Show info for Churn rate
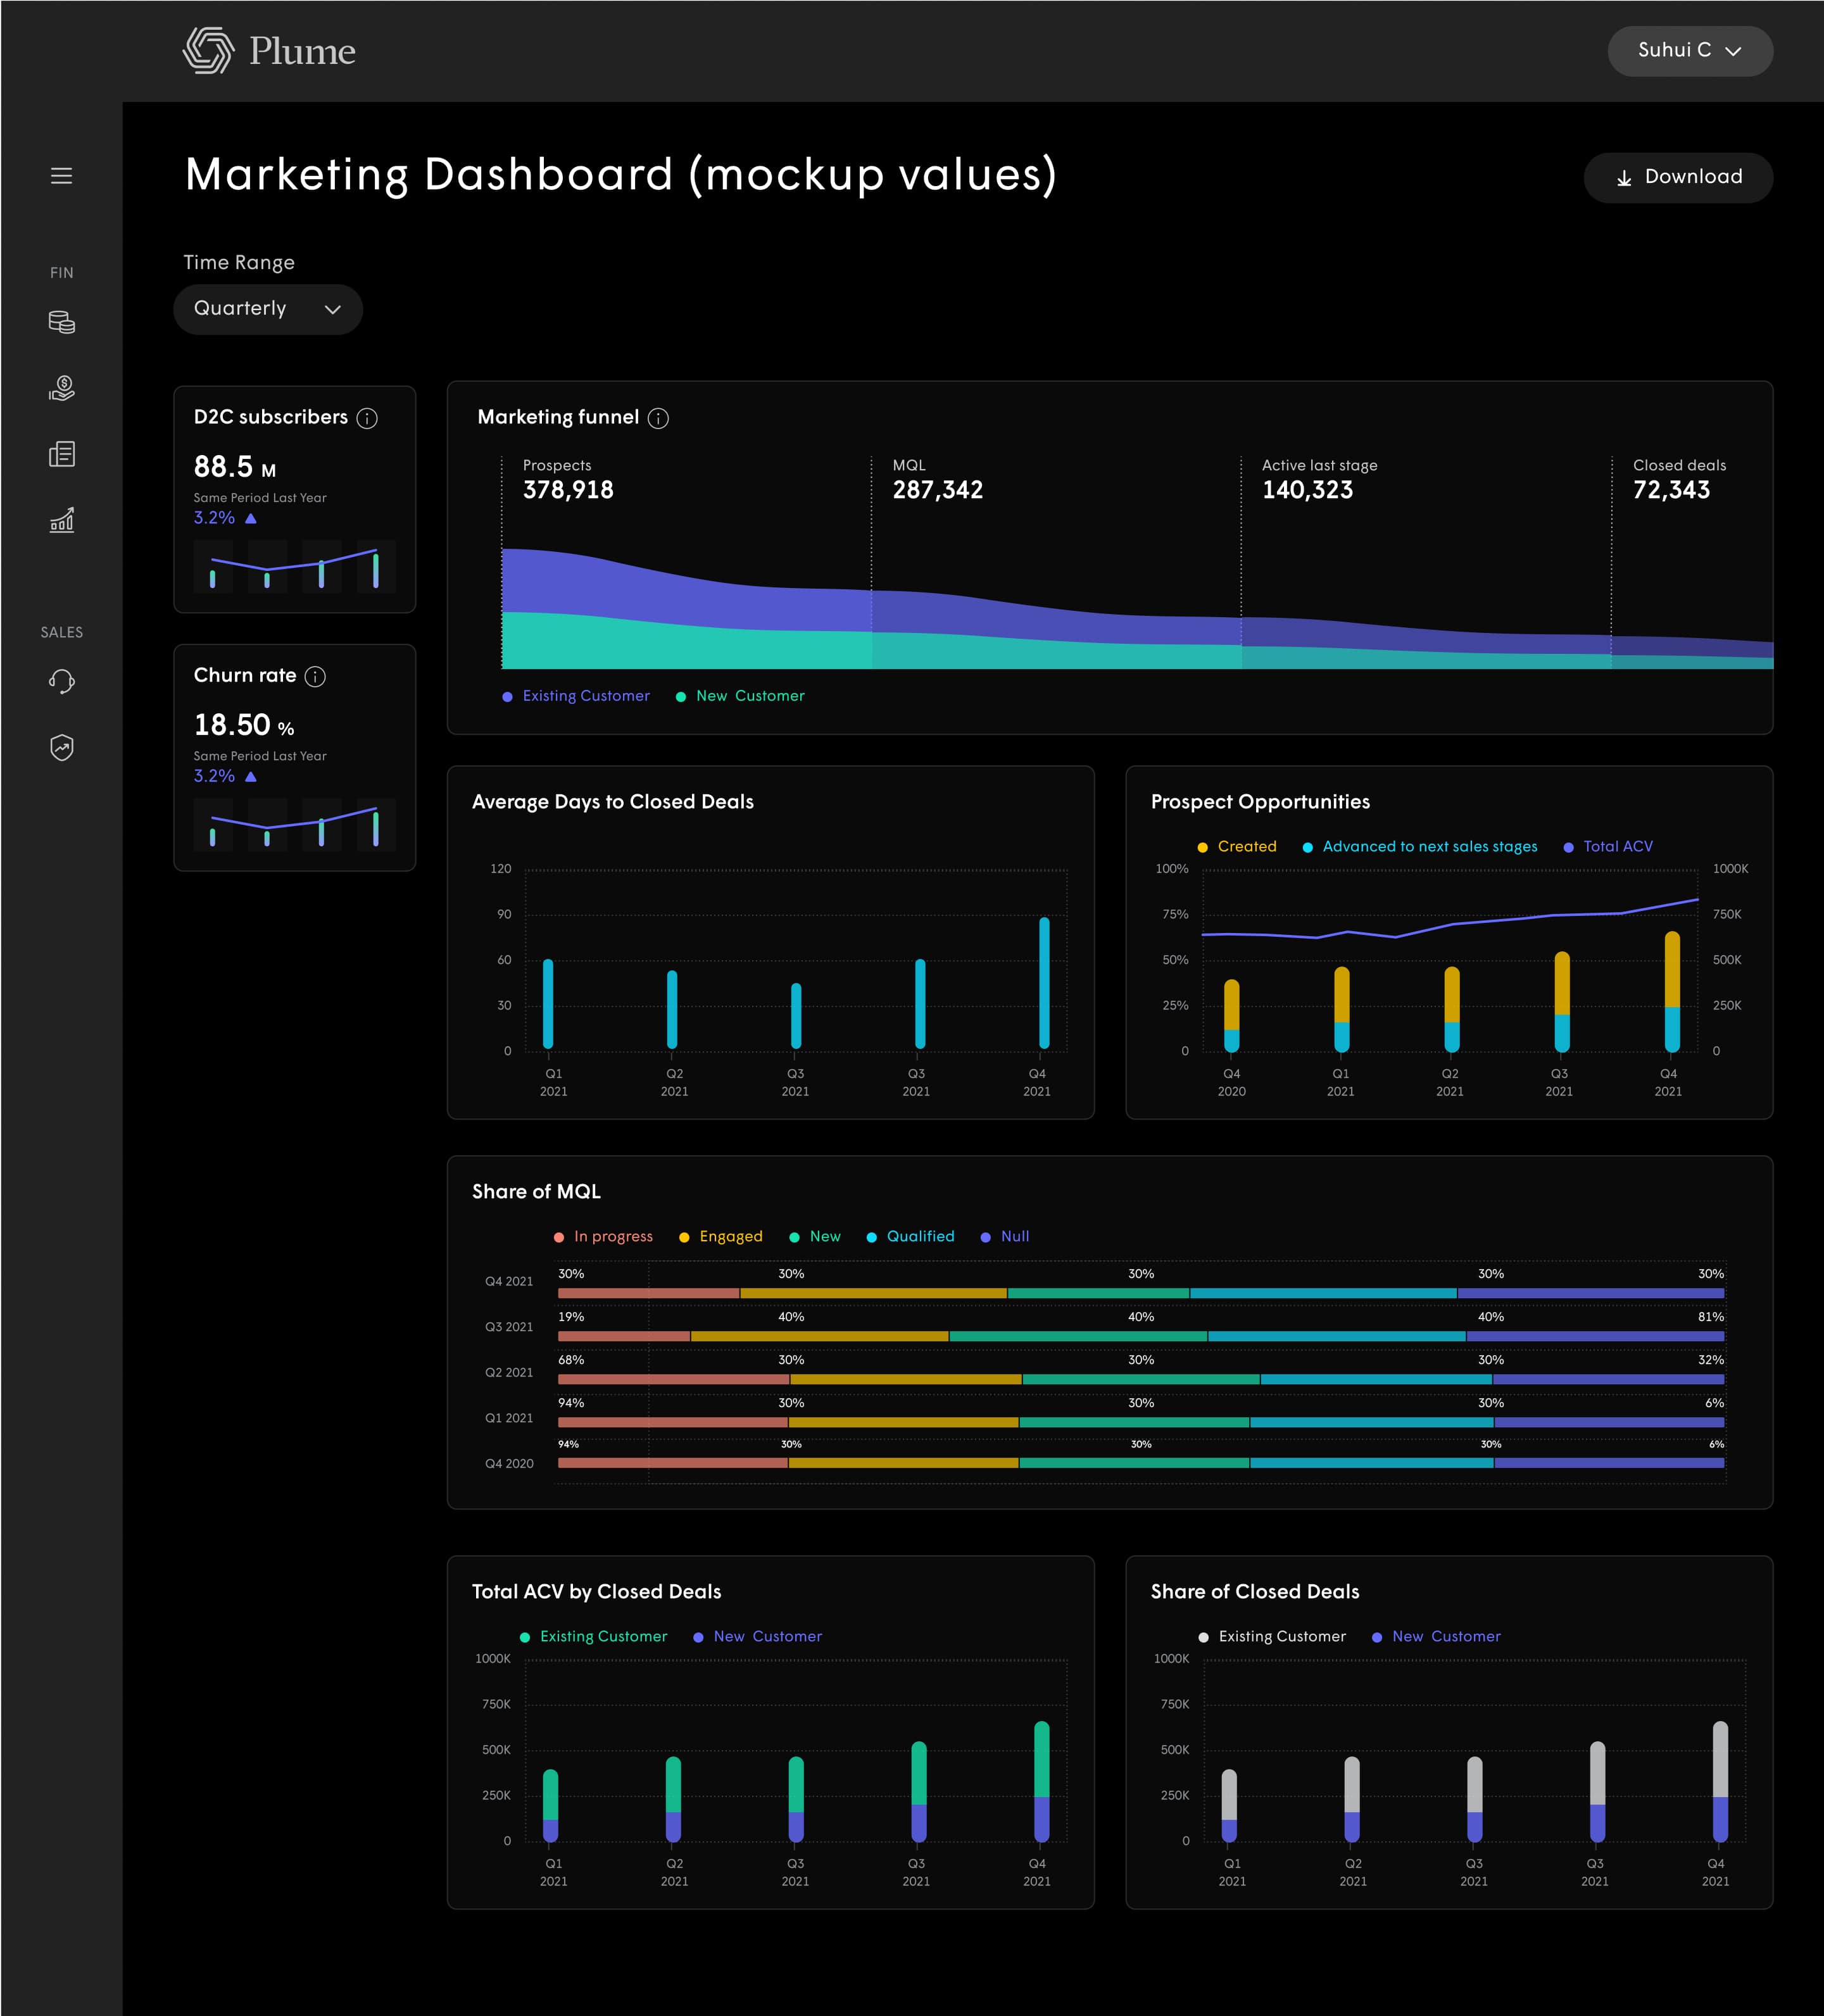 (x=315, y=677)
